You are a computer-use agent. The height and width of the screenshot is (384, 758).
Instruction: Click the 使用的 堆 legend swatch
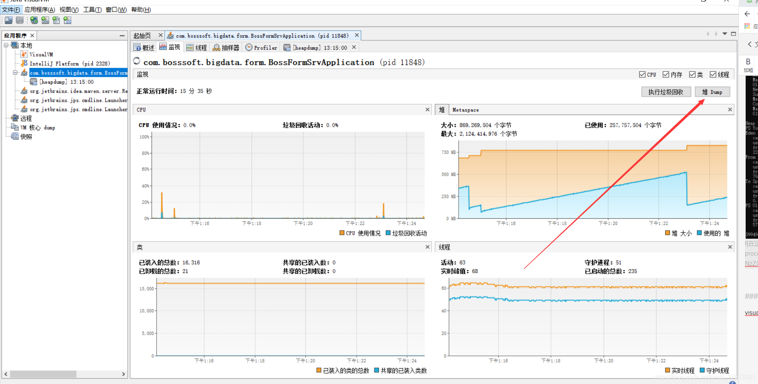point(700,233)
